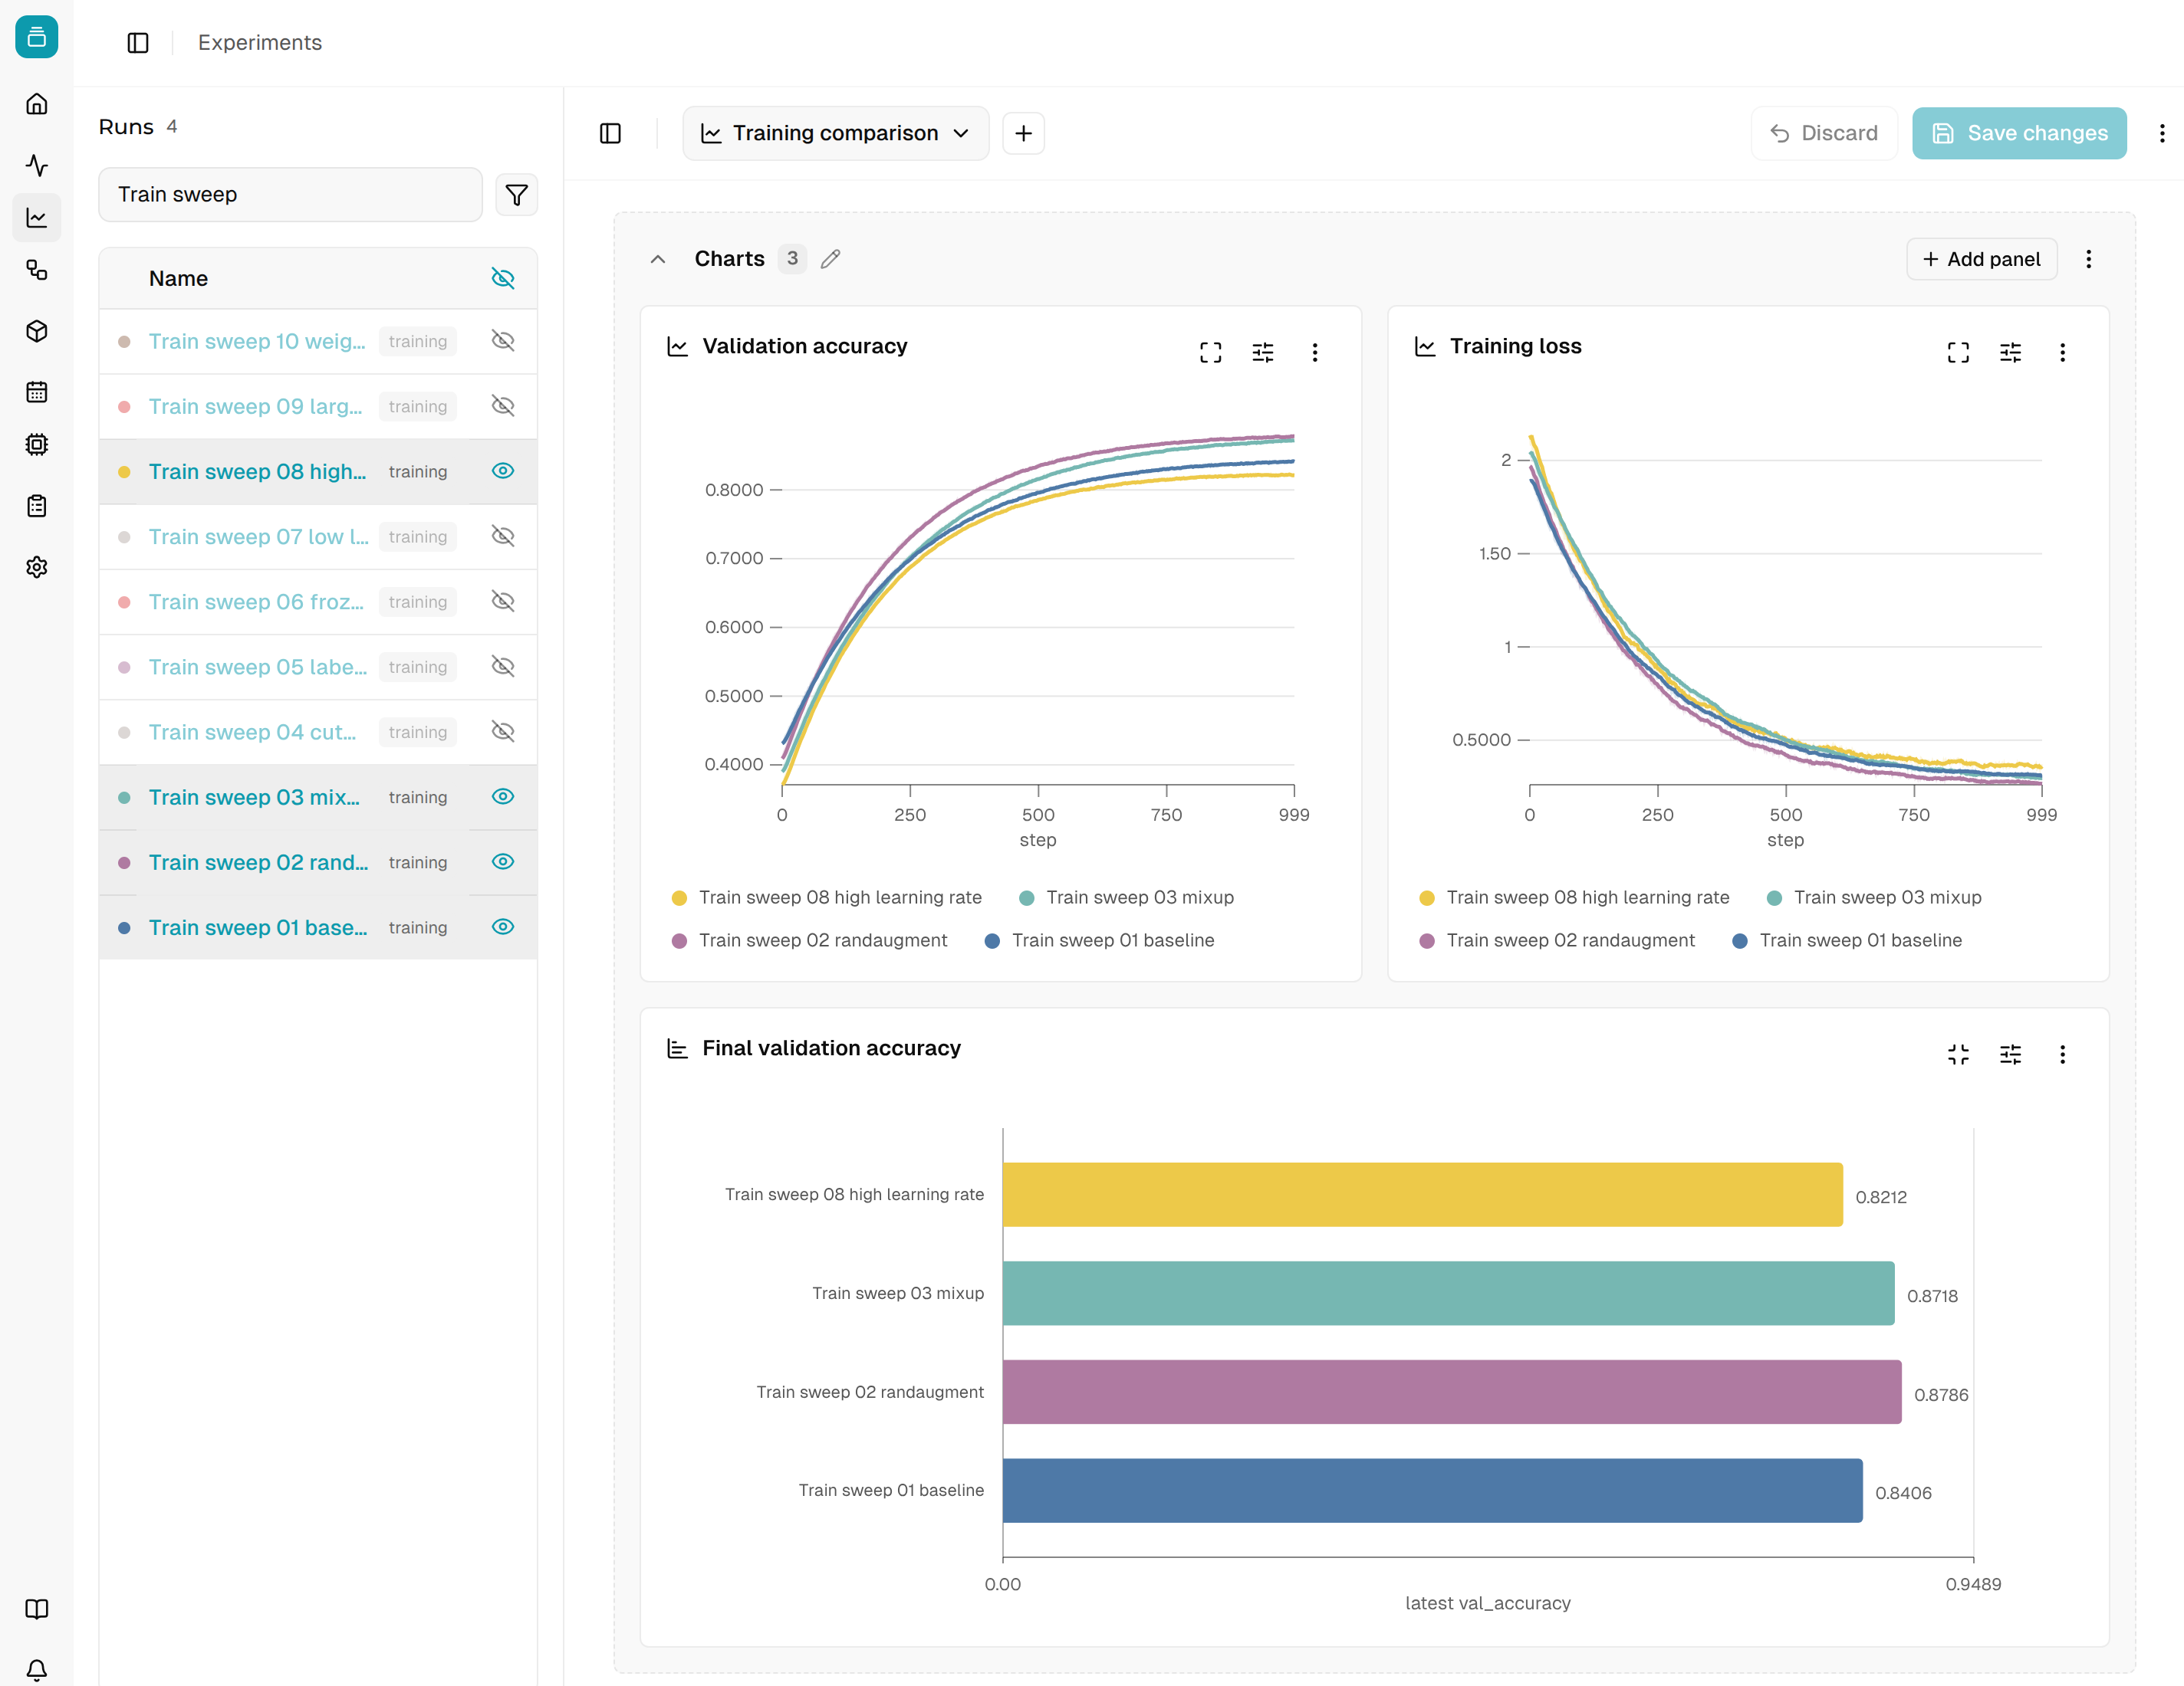Image resolution: width=2184 pixels, height=1686 pixels.
Task: Open the cube models sidebar icon
Action: (x=37, y=331)
